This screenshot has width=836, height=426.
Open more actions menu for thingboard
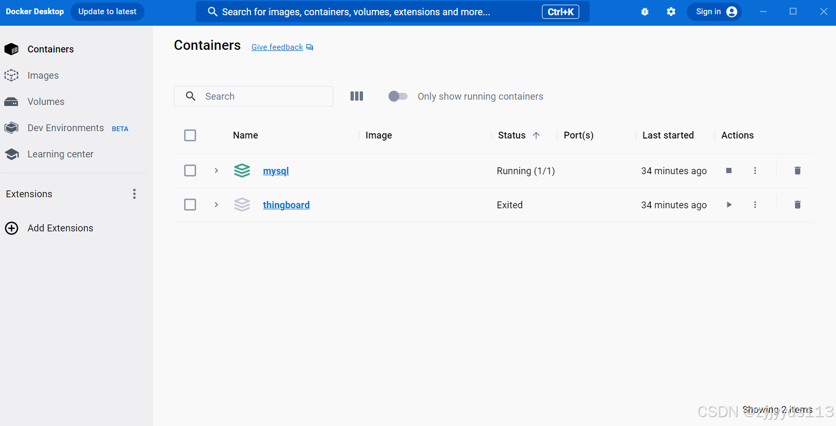tap(755, 205)
